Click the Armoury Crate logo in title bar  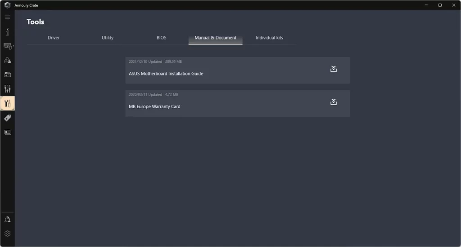(7, 5)
